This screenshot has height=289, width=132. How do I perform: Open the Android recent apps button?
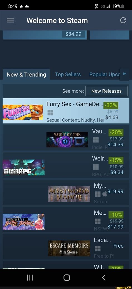pos(30,278)
